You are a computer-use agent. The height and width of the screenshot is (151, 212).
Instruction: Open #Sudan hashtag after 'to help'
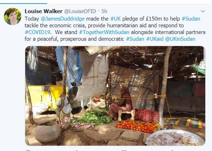click(x=191, y=19)
